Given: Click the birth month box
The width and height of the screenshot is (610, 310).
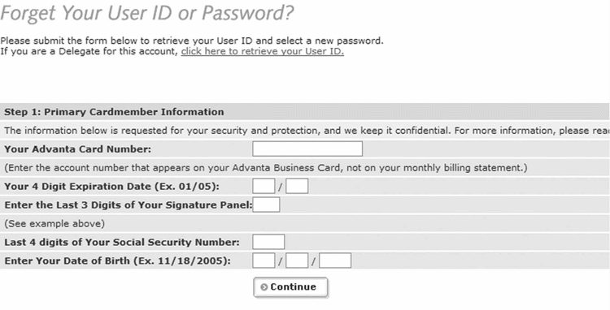Looking at the screenshot, I should click(264, 260).
